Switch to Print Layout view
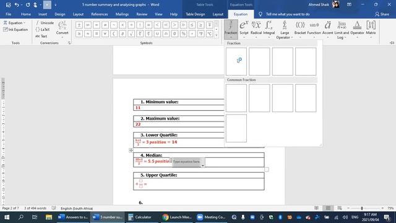The width and height of the screenshot is (396, 223). 328,208
